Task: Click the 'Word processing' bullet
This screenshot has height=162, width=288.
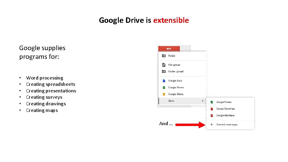Action: (x=45, y=78)
